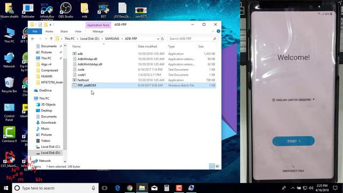Image resolution: width=343 pixels, height=193 pixels.
Task: Open the File tab in Explorer
Action: pyautogui.click(x=35, y=31)
